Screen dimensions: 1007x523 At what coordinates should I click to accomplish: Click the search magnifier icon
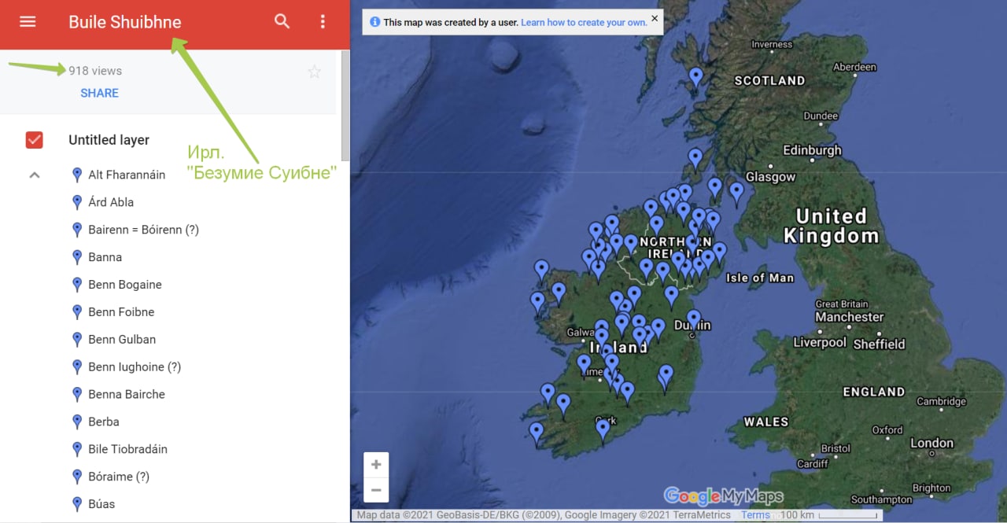[x=282, y=22]
